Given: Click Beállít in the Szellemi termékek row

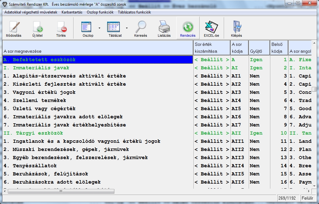Looking at the screenshot, I should 212,100.
